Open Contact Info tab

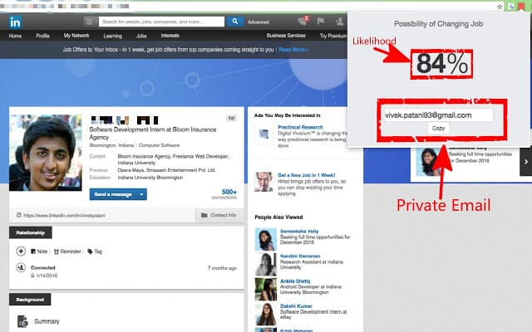219,215
